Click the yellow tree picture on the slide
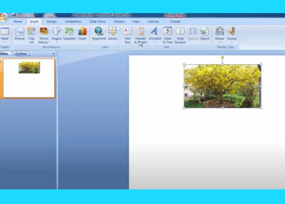Screen dimensions: 285x204 [222, 86]
